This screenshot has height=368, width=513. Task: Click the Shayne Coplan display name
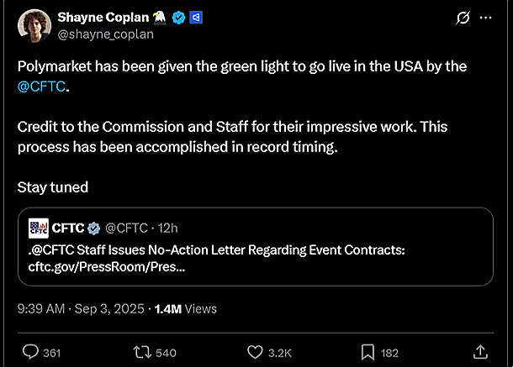pos(103,18)
